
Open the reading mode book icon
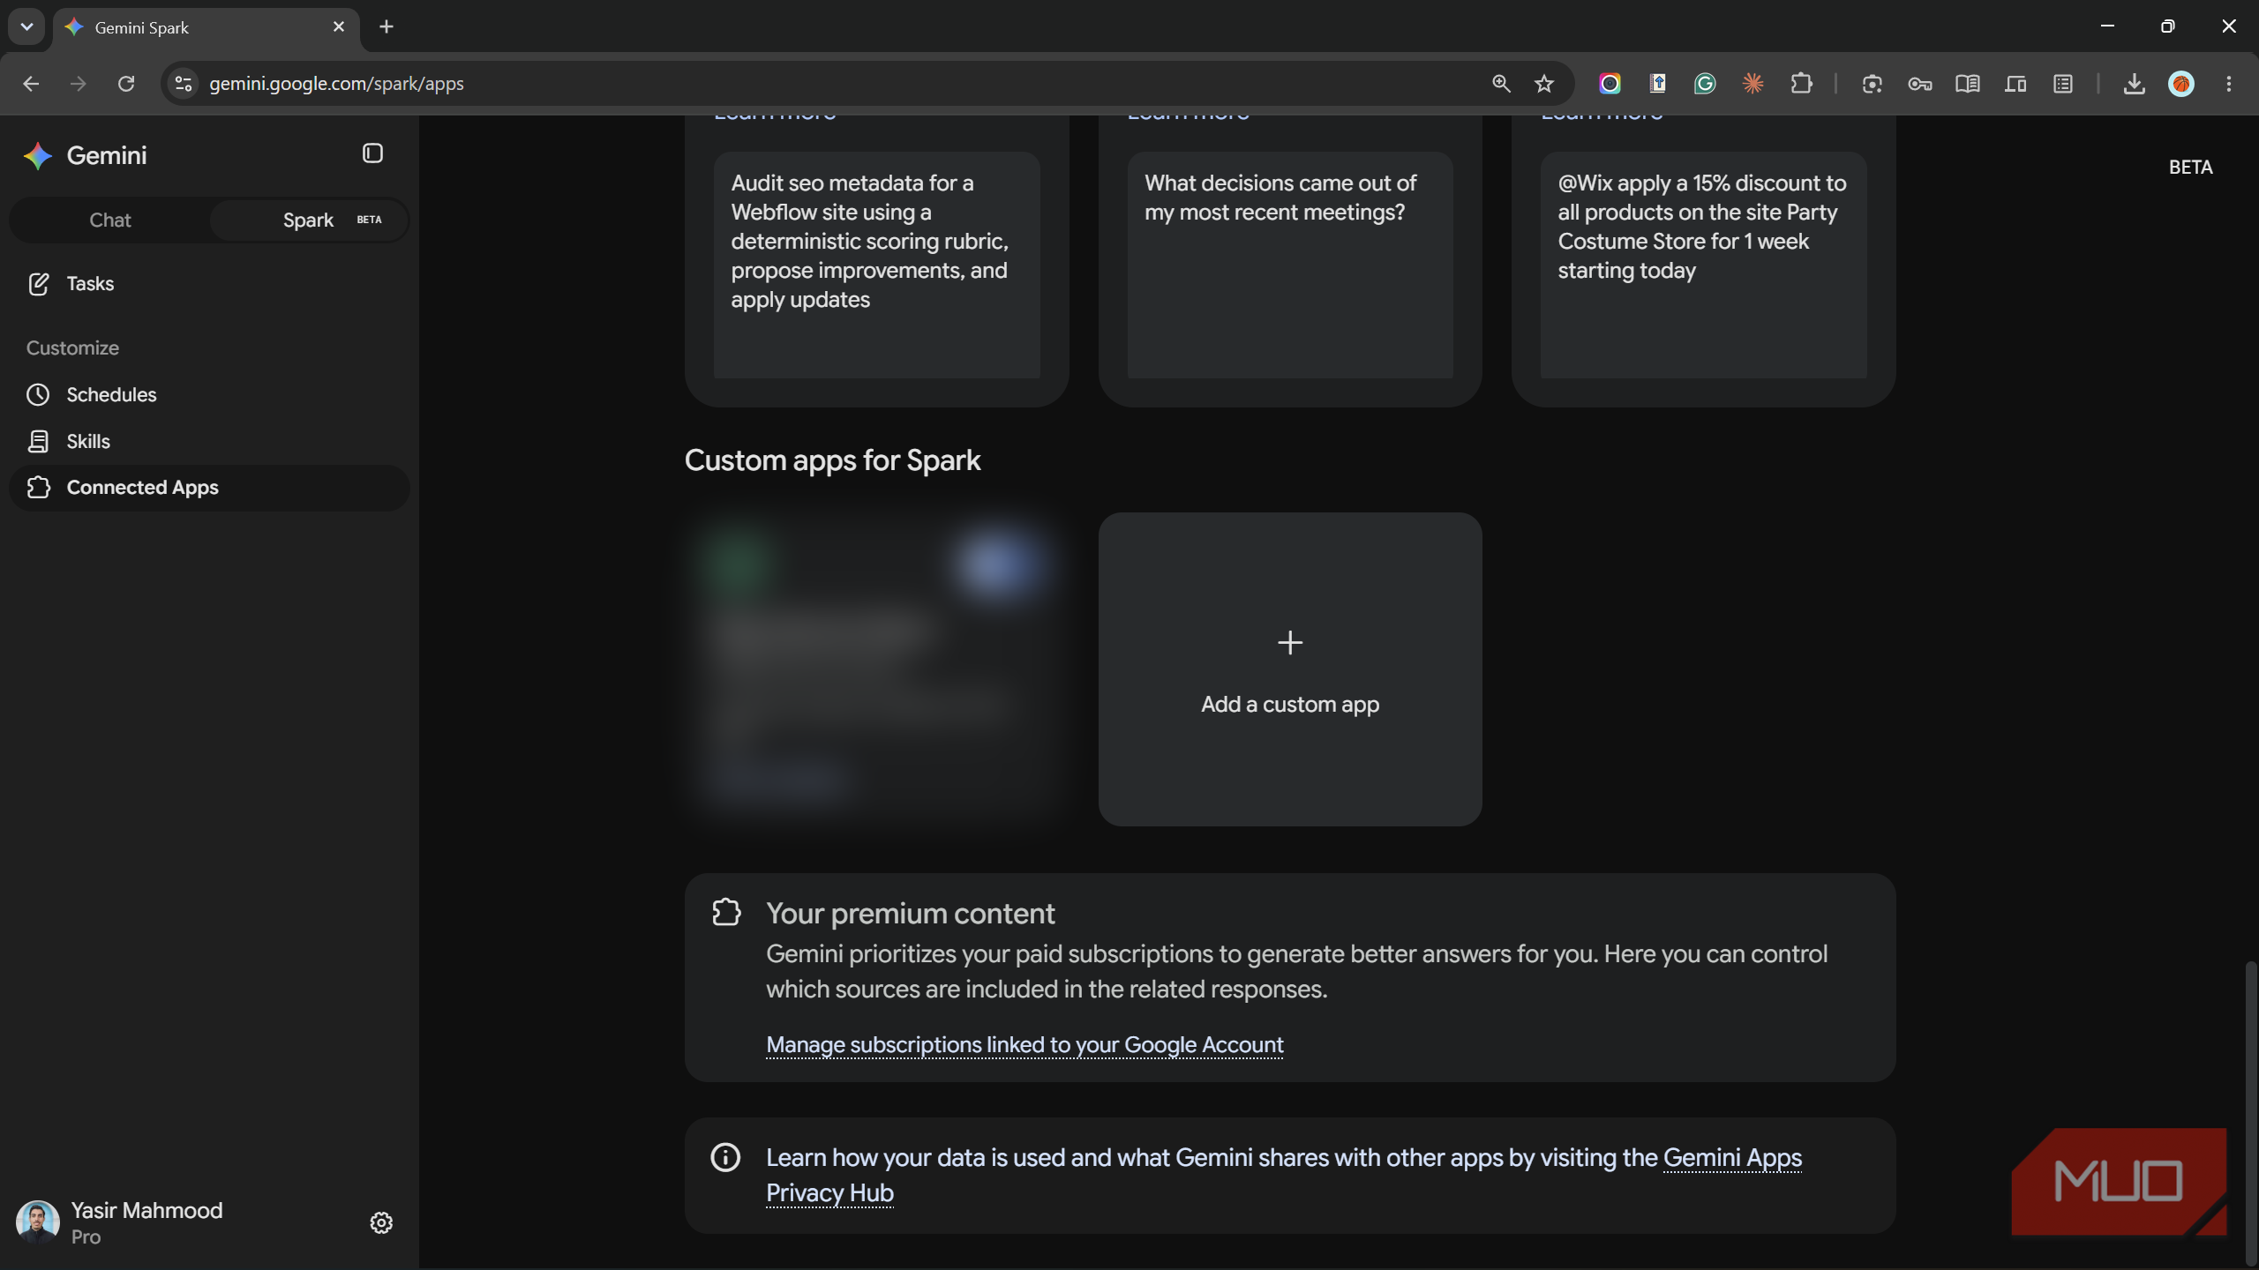click(1967, 84)
